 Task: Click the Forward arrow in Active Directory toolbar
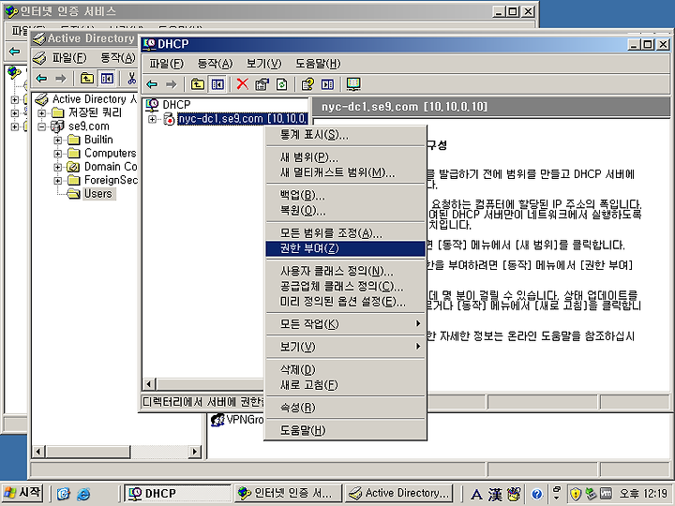tap(61, 79)
